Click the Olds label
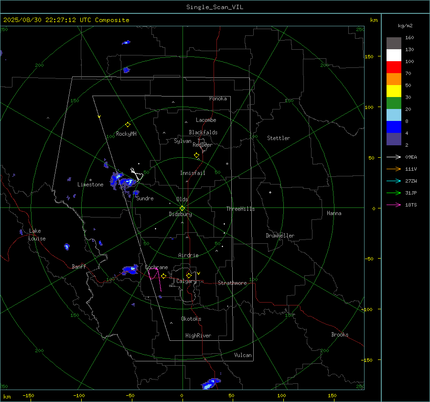430x402 pixels. click(182, 199)
